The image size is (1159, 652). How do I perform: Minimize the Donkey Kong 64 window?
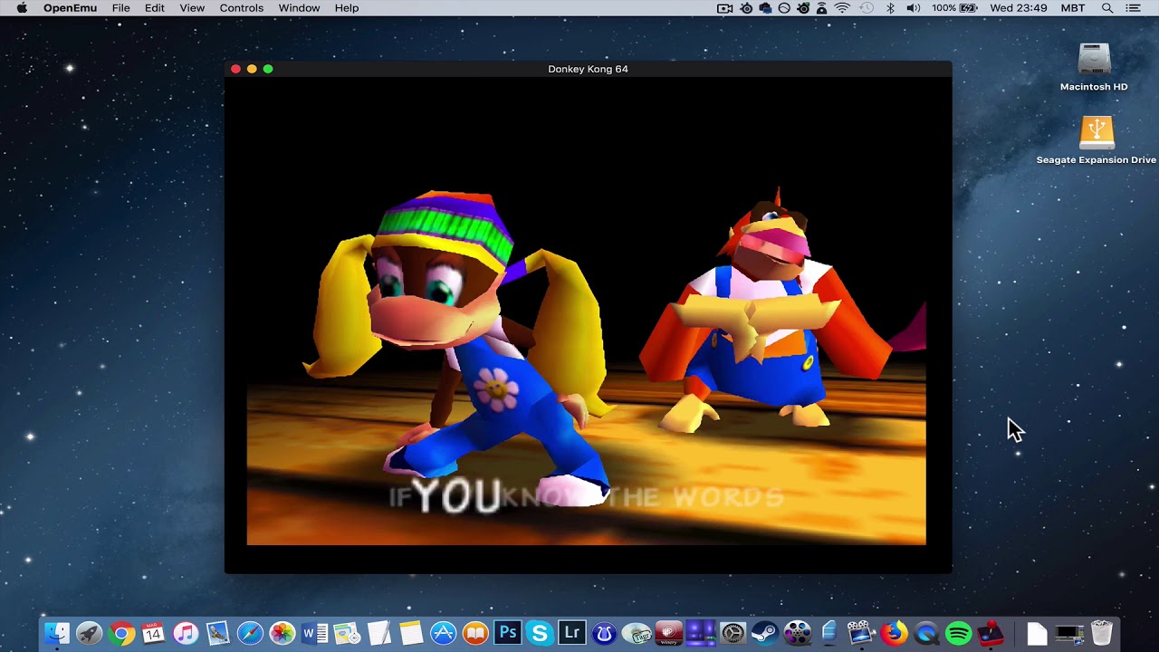click(252, 69)
